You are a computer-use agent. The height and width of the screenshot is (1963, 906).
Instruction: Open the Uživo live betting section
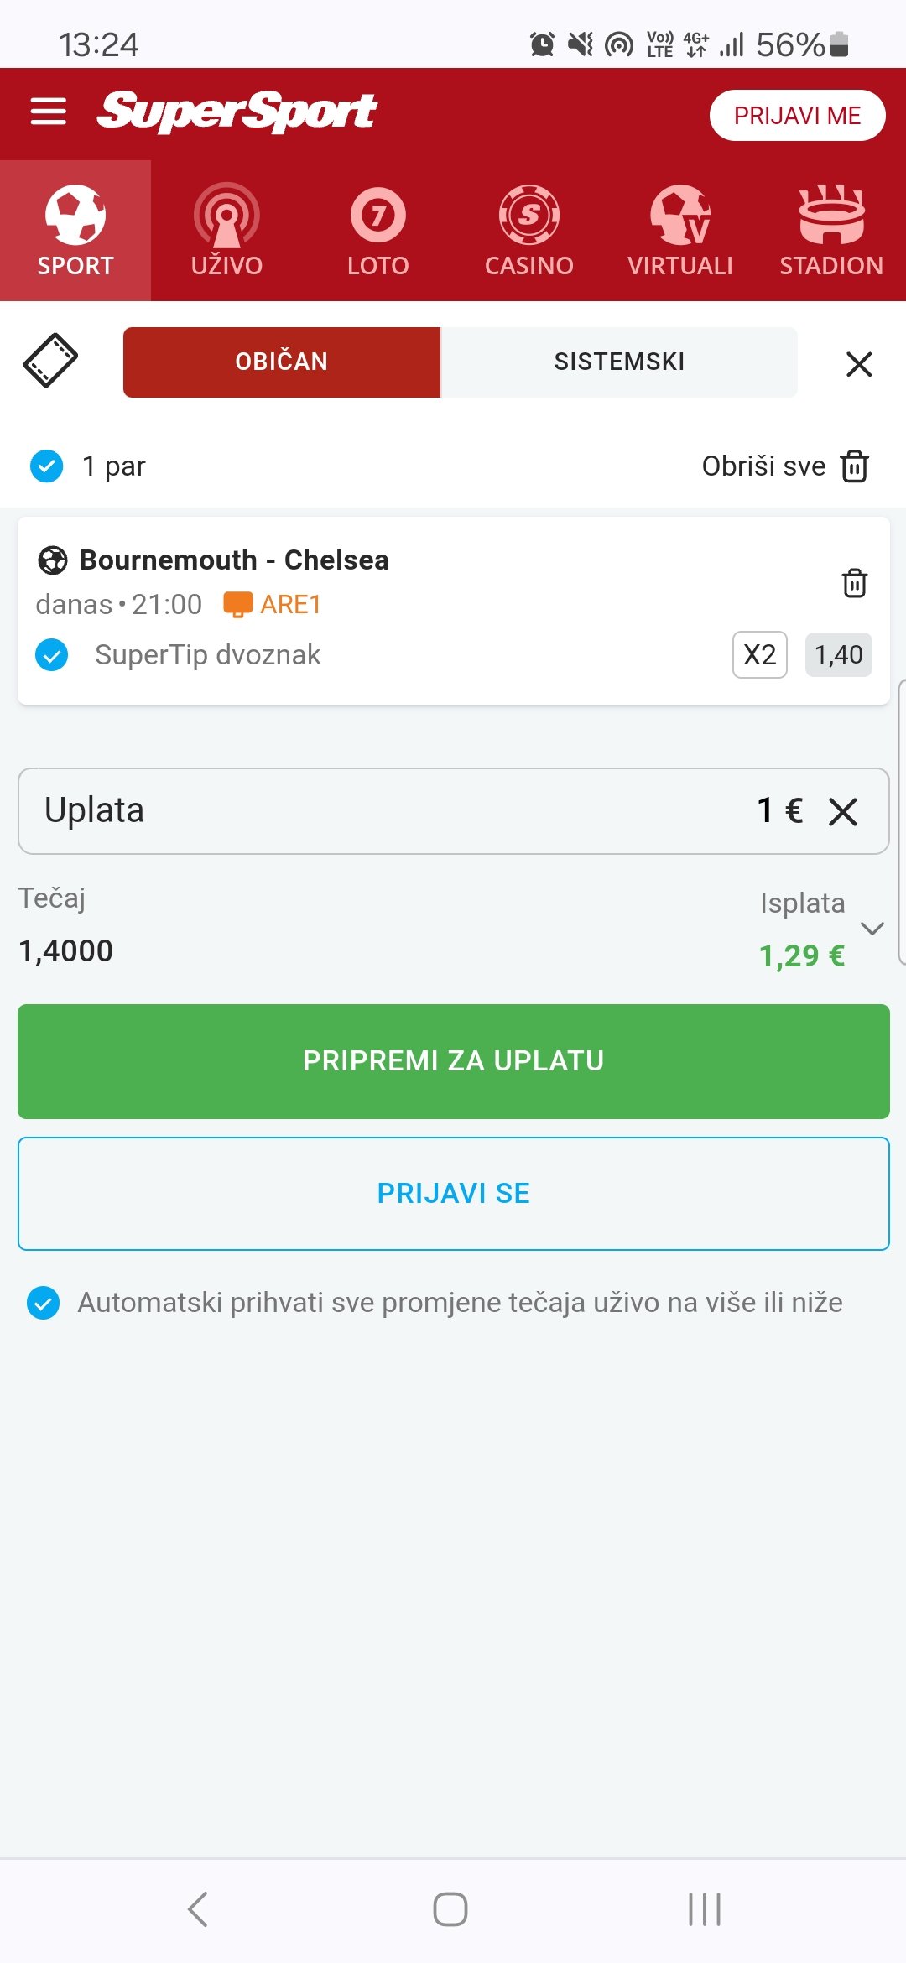click(x=226, y=231)
